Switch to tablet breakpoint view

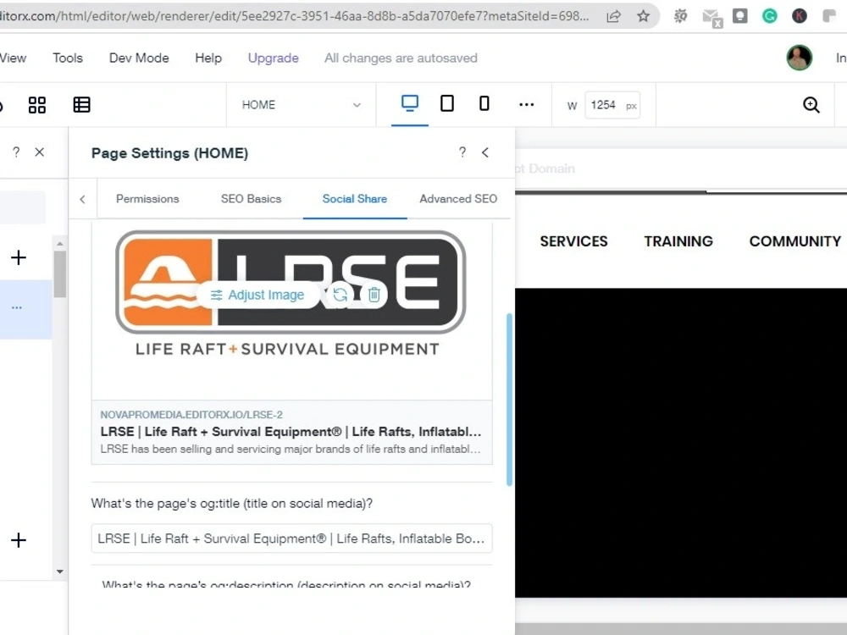click(446, 103)
